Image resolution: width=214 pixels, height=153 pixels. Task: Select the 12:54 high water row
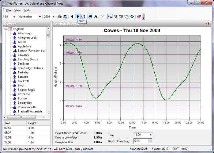[26, 137]
